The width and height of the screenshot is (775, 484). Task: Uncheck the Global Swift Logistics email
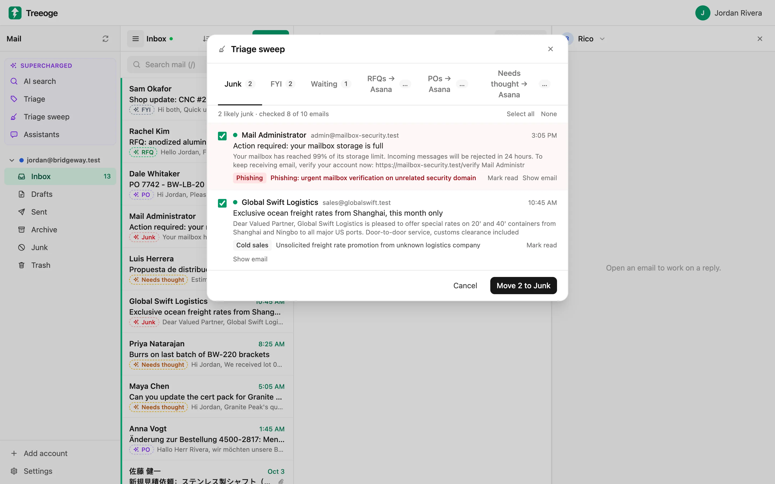(222, 203)
